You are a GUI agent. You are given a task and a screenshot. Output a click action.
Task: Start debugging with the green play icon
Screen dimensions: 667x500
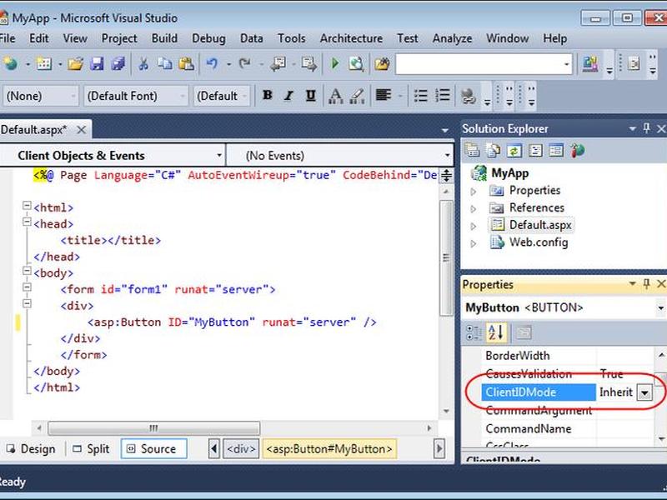pos(335,64)
